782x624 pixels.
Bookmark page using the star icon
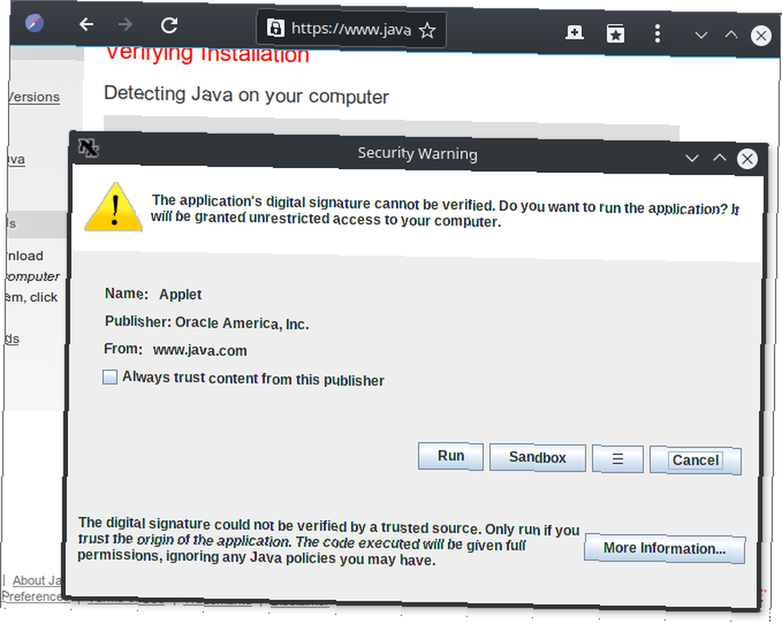point(427,31)
